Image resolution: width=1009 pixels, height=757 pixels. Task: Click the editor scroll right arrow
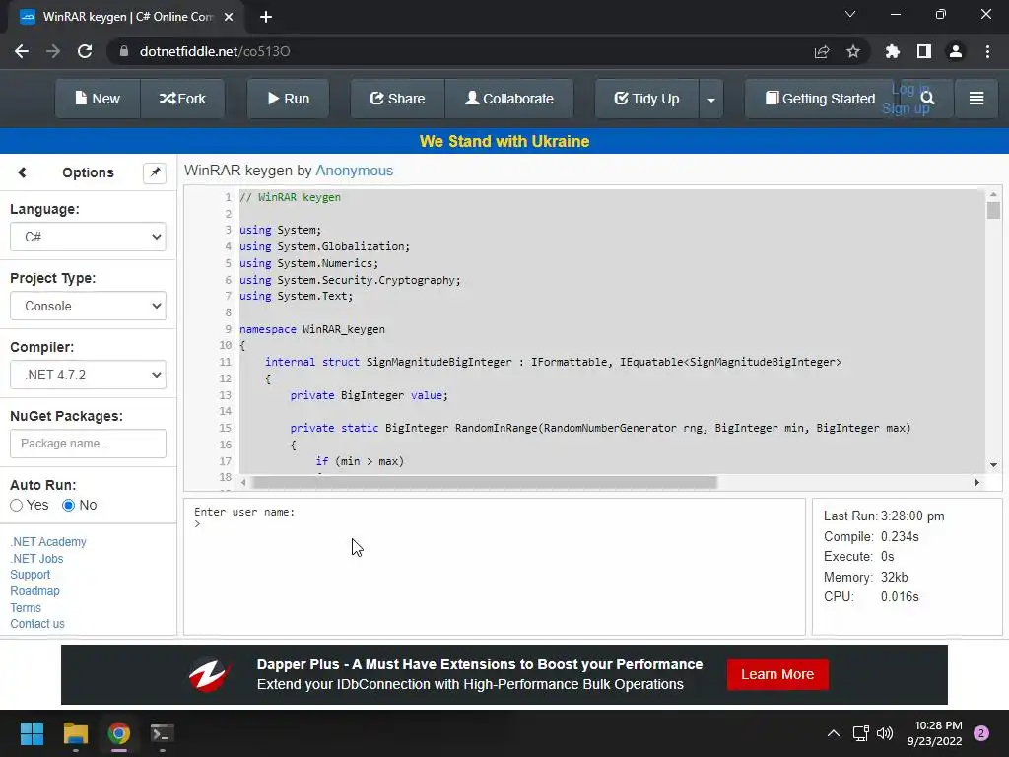click(976, 482)
